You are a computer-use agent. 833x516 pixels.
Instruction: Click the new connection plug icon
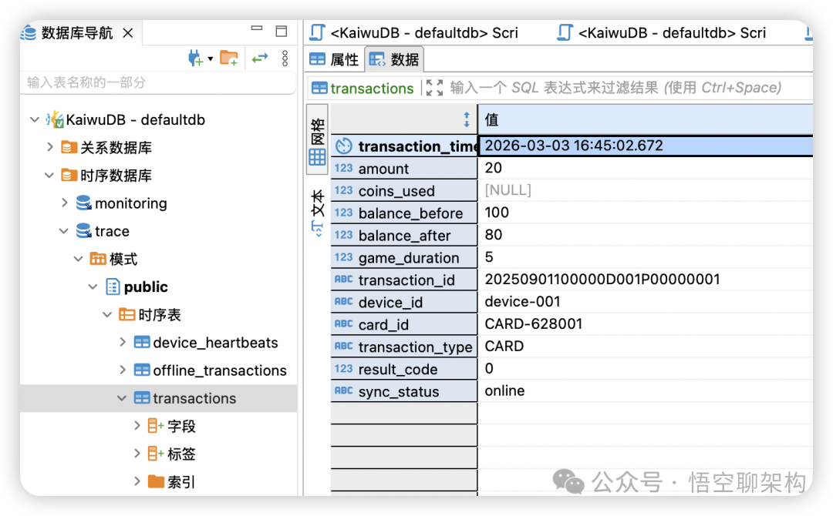[195, 59]
